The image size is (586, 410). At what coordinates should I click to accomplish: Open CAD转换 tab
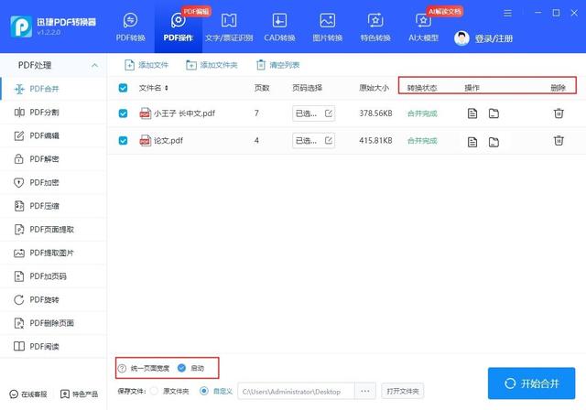tap(279, 27)
